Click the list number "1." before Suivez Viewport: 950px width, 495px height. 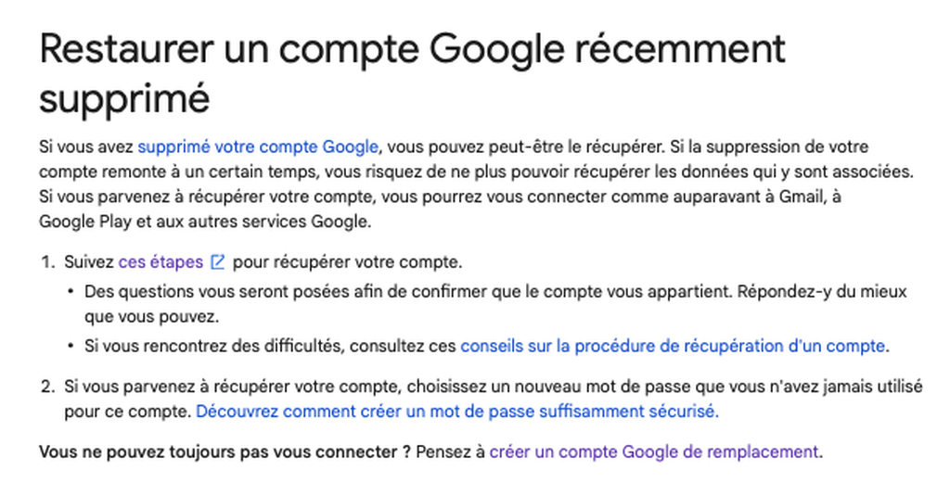coord(48,262)
